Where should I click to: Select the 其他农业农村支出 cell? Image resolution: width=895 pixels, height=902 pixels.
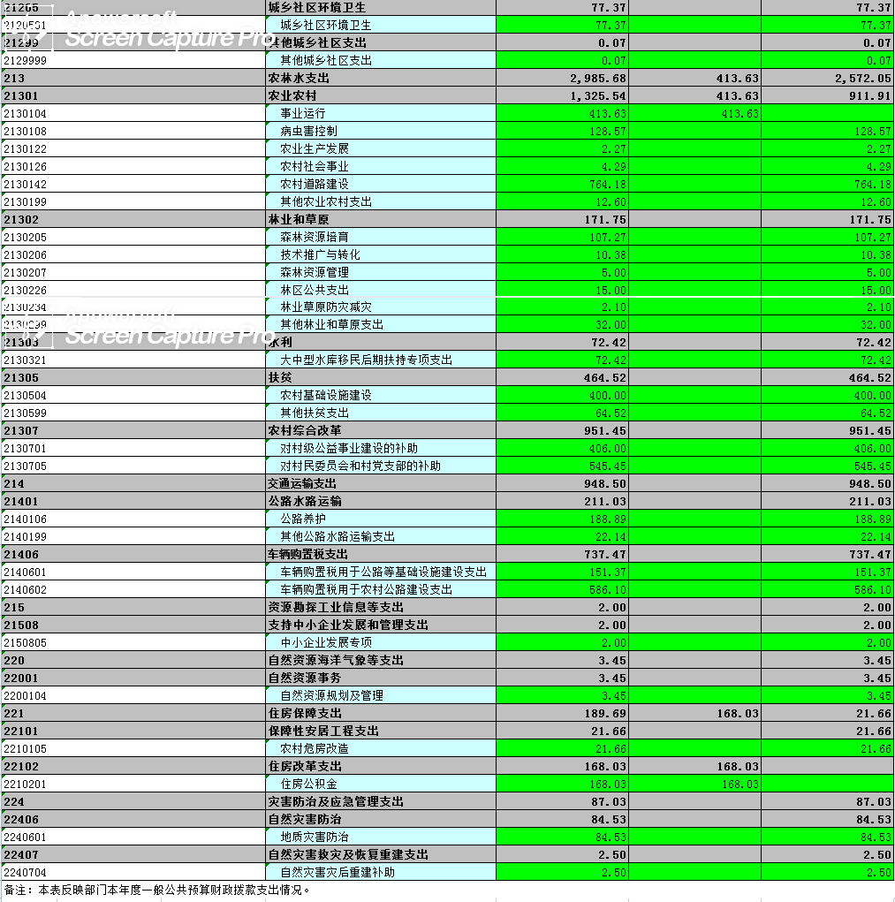pyautogui.click(x=381, y=201)
